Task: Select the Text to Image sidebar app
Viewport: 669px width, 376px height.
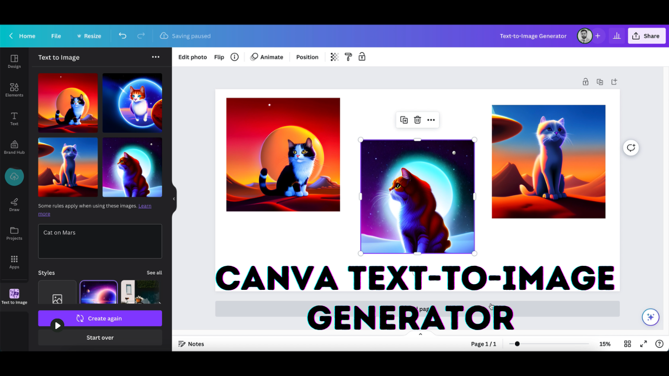Action: tap(14, 297)
